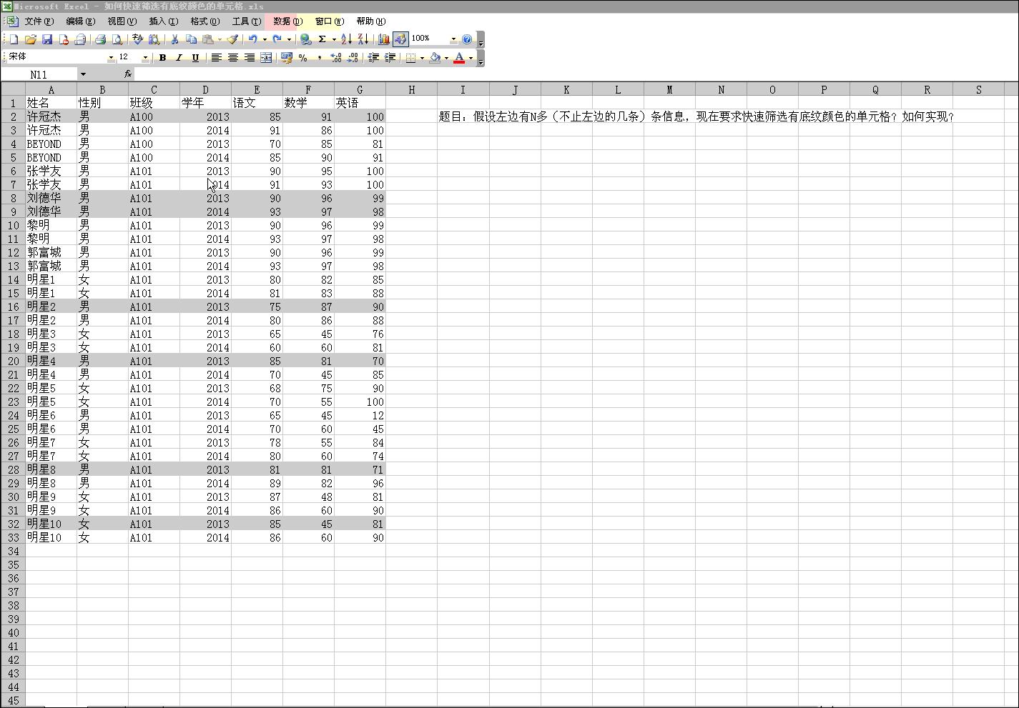This screenshot has width=1019, height=708.
Task: Toggle italic formatting
Action: [x=179, y=58]
